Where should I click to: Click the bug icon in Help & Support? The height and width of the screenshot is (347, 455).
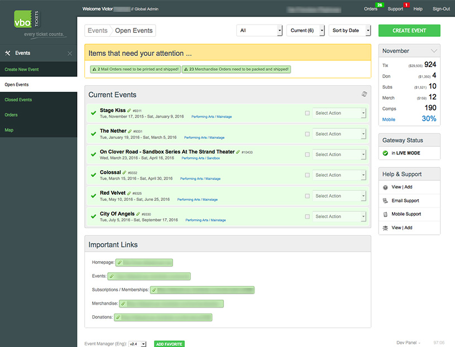(x=385, y=228)
